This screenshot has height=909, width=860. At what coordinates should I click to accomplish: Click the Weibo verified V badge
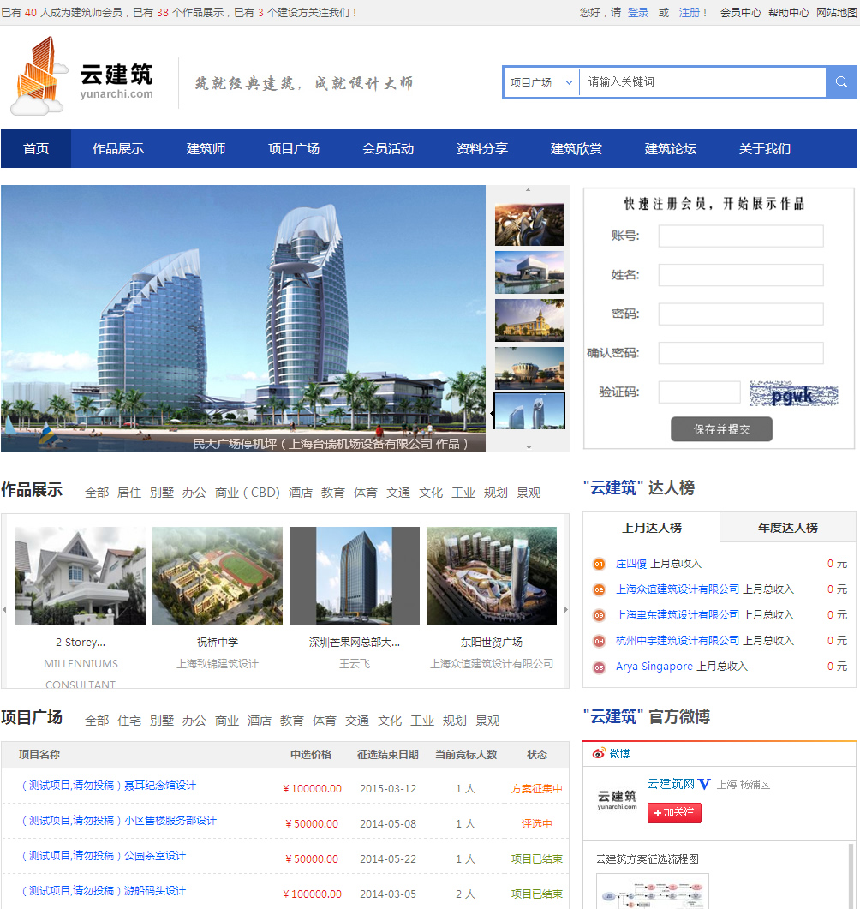point(703,785)
